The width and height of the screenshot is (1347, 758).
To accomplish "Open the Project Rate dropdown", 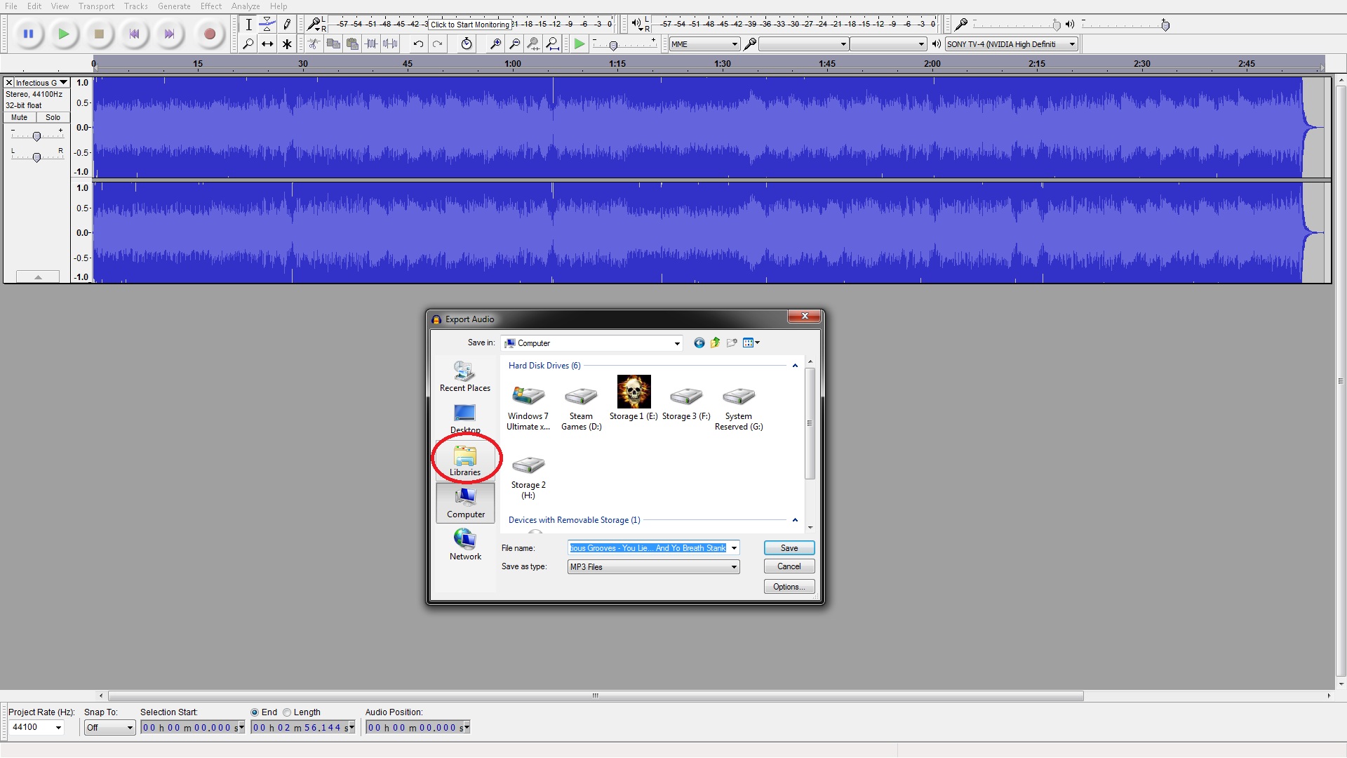I will pos(58,728).
